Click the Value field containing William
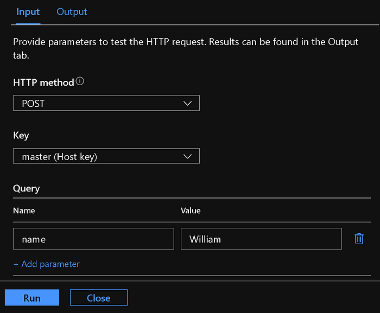This screenshot has height=313, width=380. (x=261, y=239)
